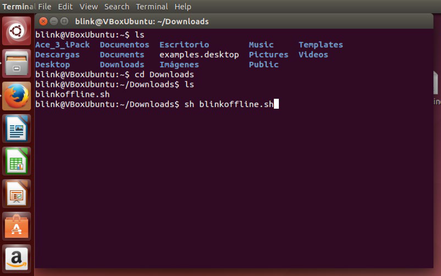
Task: Open the Search menu
Action: point(117,6)
